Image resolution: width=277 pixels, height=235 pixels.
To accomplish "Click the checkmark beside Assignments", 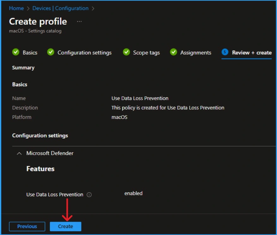I will (x=173, y=52).
